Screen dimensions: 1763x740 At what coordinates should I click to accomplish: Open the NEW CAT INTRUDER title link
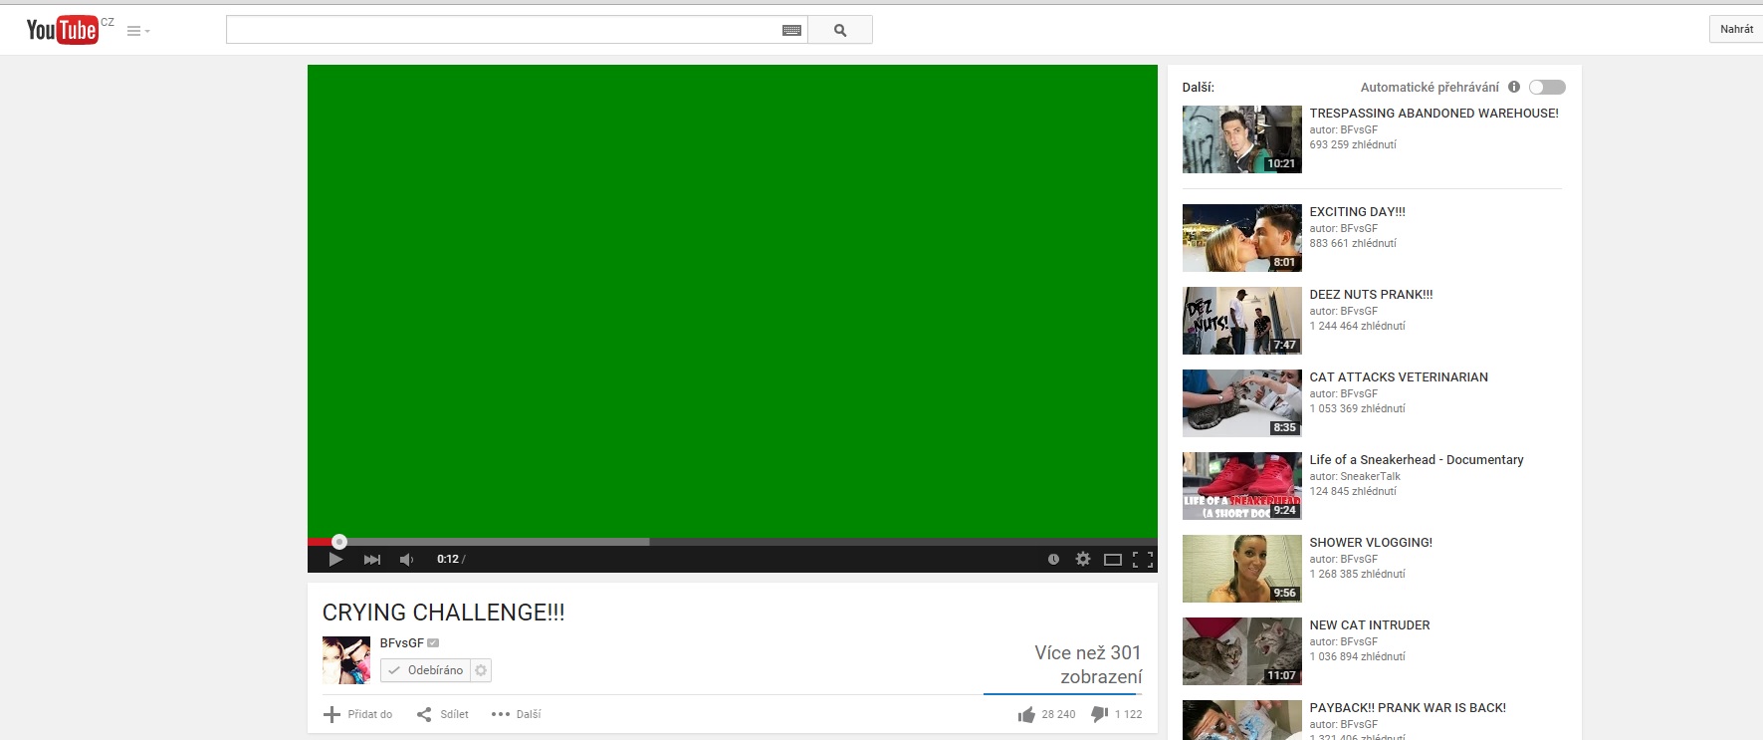point(1370,625)
